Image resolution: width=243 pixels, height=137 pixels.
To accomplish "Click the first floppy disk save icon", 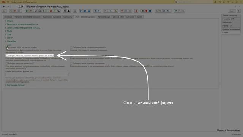I will (x=36, y=11).
